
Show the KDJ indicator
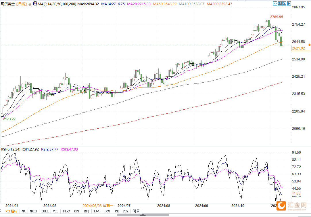click(87, 211)
